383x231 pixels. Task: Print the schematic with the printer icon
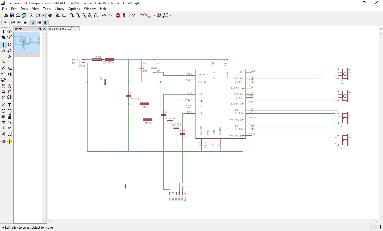tap(18, 15)
